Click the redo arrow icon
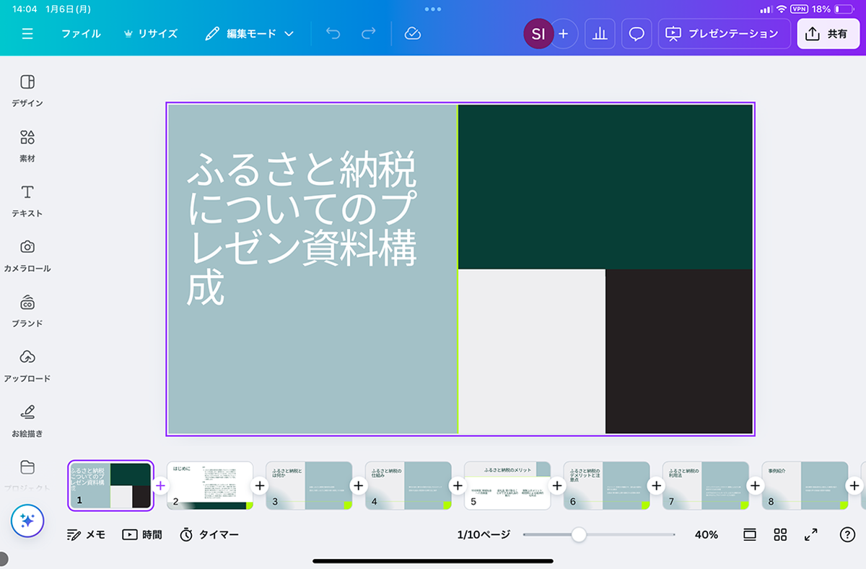 point(368,34)
